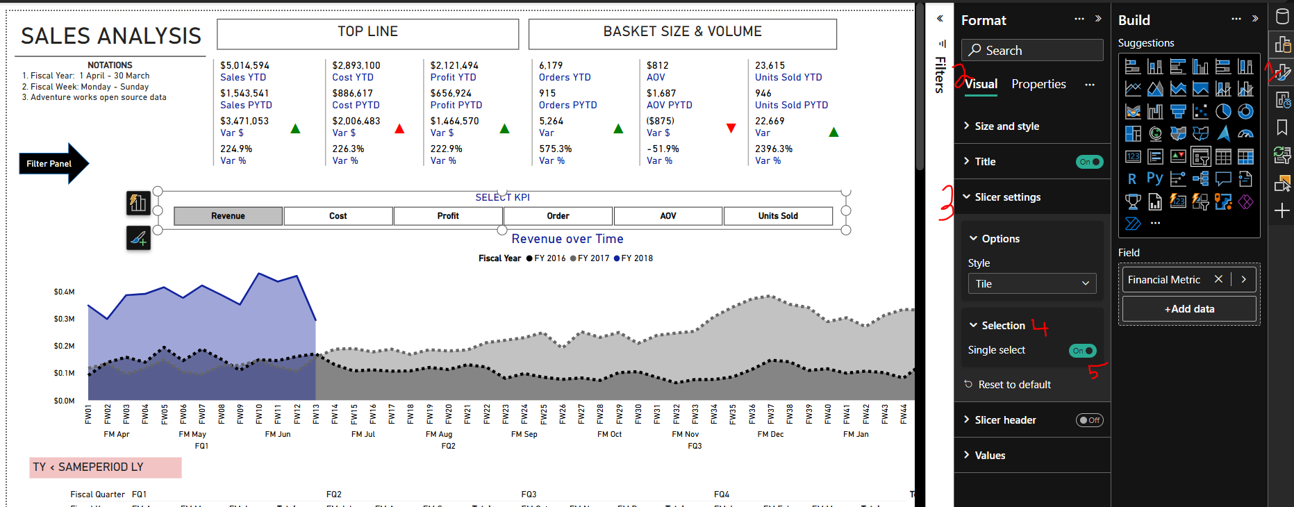Click the Format pane Search field
Viewport: 1294px width, 507px height.
(1032, 50)
